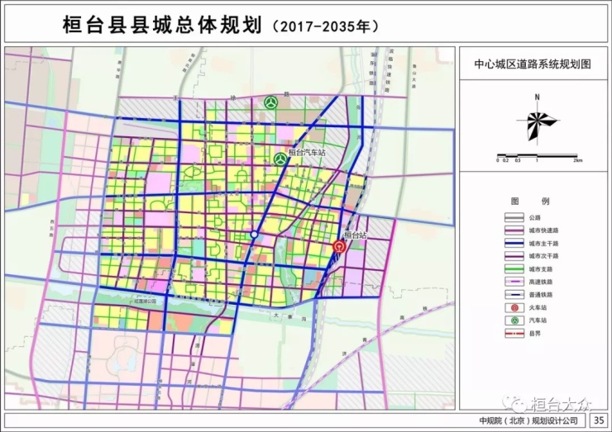Screen dimensions: 612x432
Task: Click the gray 公路 legend swatch
Action: click(x=514, y=217)
